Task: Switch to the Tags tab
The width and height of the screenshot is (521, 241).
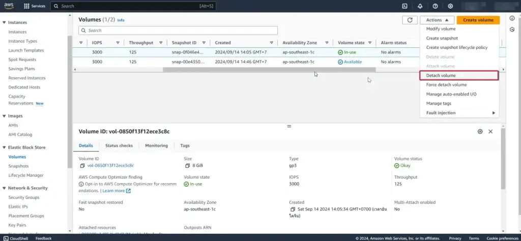Action: 185,145
